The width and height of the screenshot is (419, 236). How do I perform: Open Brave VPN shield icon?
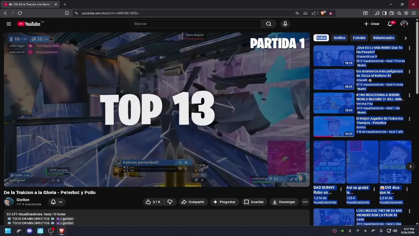click(x=406, y=13)
